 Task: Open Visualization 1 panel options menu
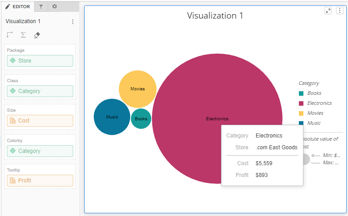(73, 21)
